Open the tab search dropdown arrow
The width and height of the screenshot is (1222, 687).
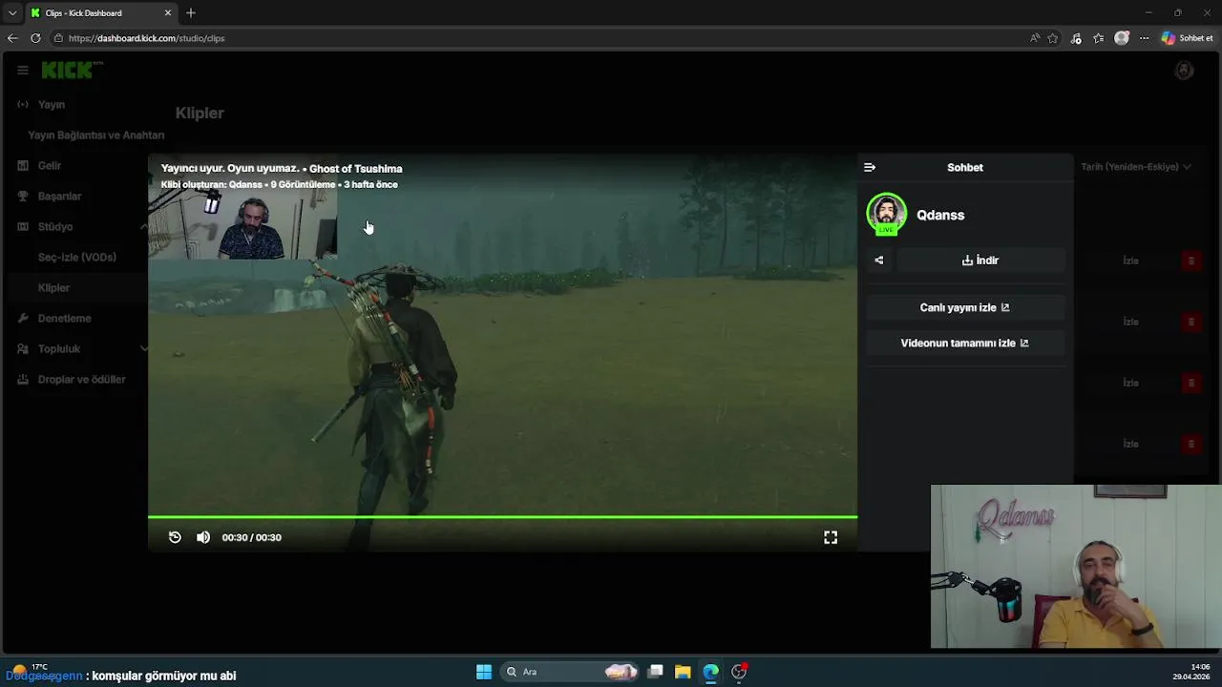tap(11, 13)
